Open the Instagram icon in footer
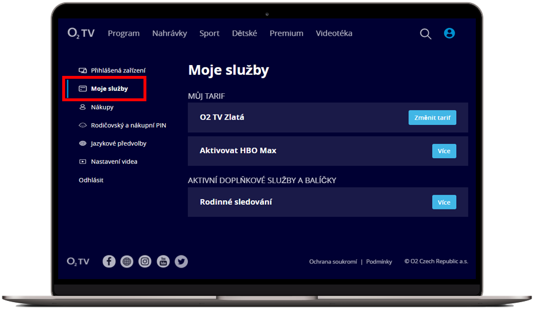534x309 pixels. (x=145, y=261)
